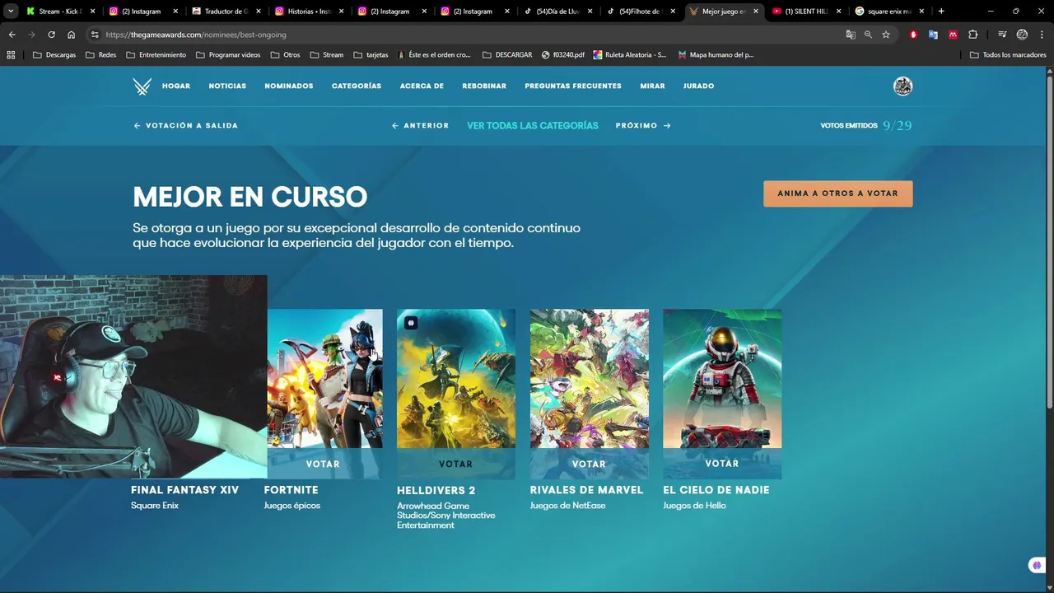Bookmark this page with the star icon
Screen dimensions: 1054x593
coord(886,35)
